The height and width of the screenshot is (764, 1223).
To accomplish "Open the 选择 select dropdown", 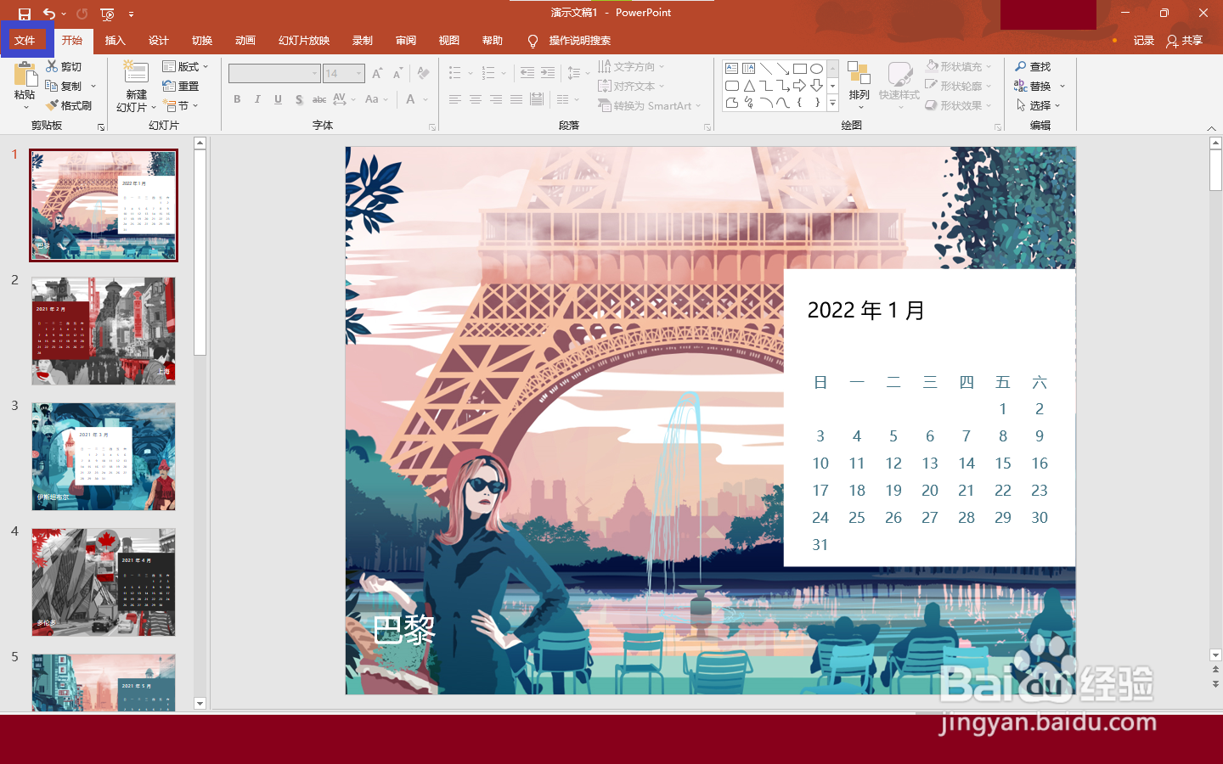I will click(1038, 105).
